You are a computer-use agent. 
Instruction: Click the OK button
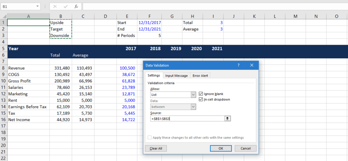coord(221,148)
